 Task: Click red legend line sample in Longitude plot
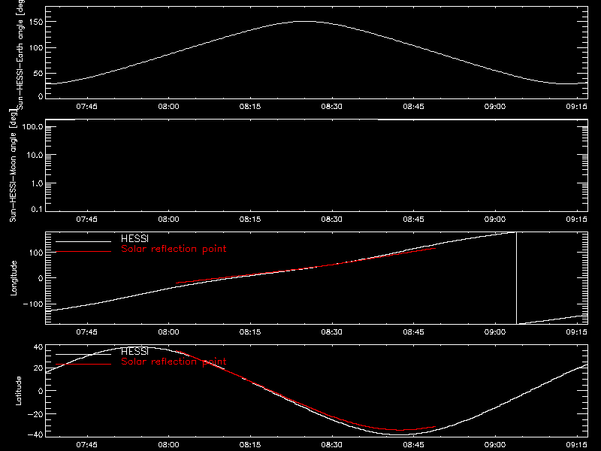pyautogui.click(x=83, y=252)
